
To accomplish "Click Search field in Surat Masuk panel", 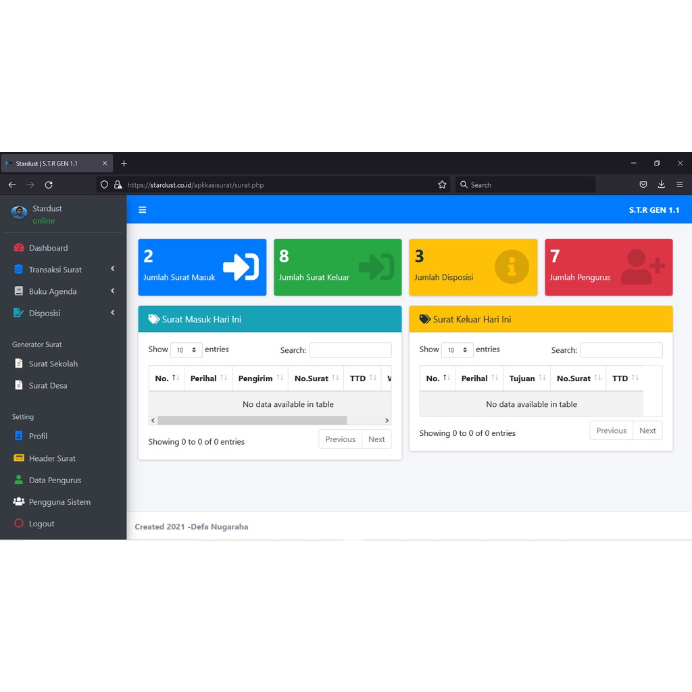I will point(350,350).
